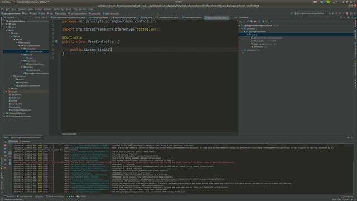Click the Project vertical side tab

[x=1, y=22]
